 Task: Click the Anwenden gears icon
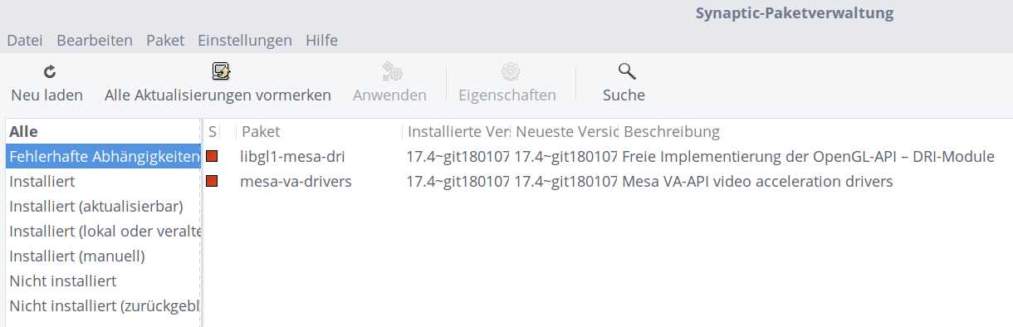(392, 71)
